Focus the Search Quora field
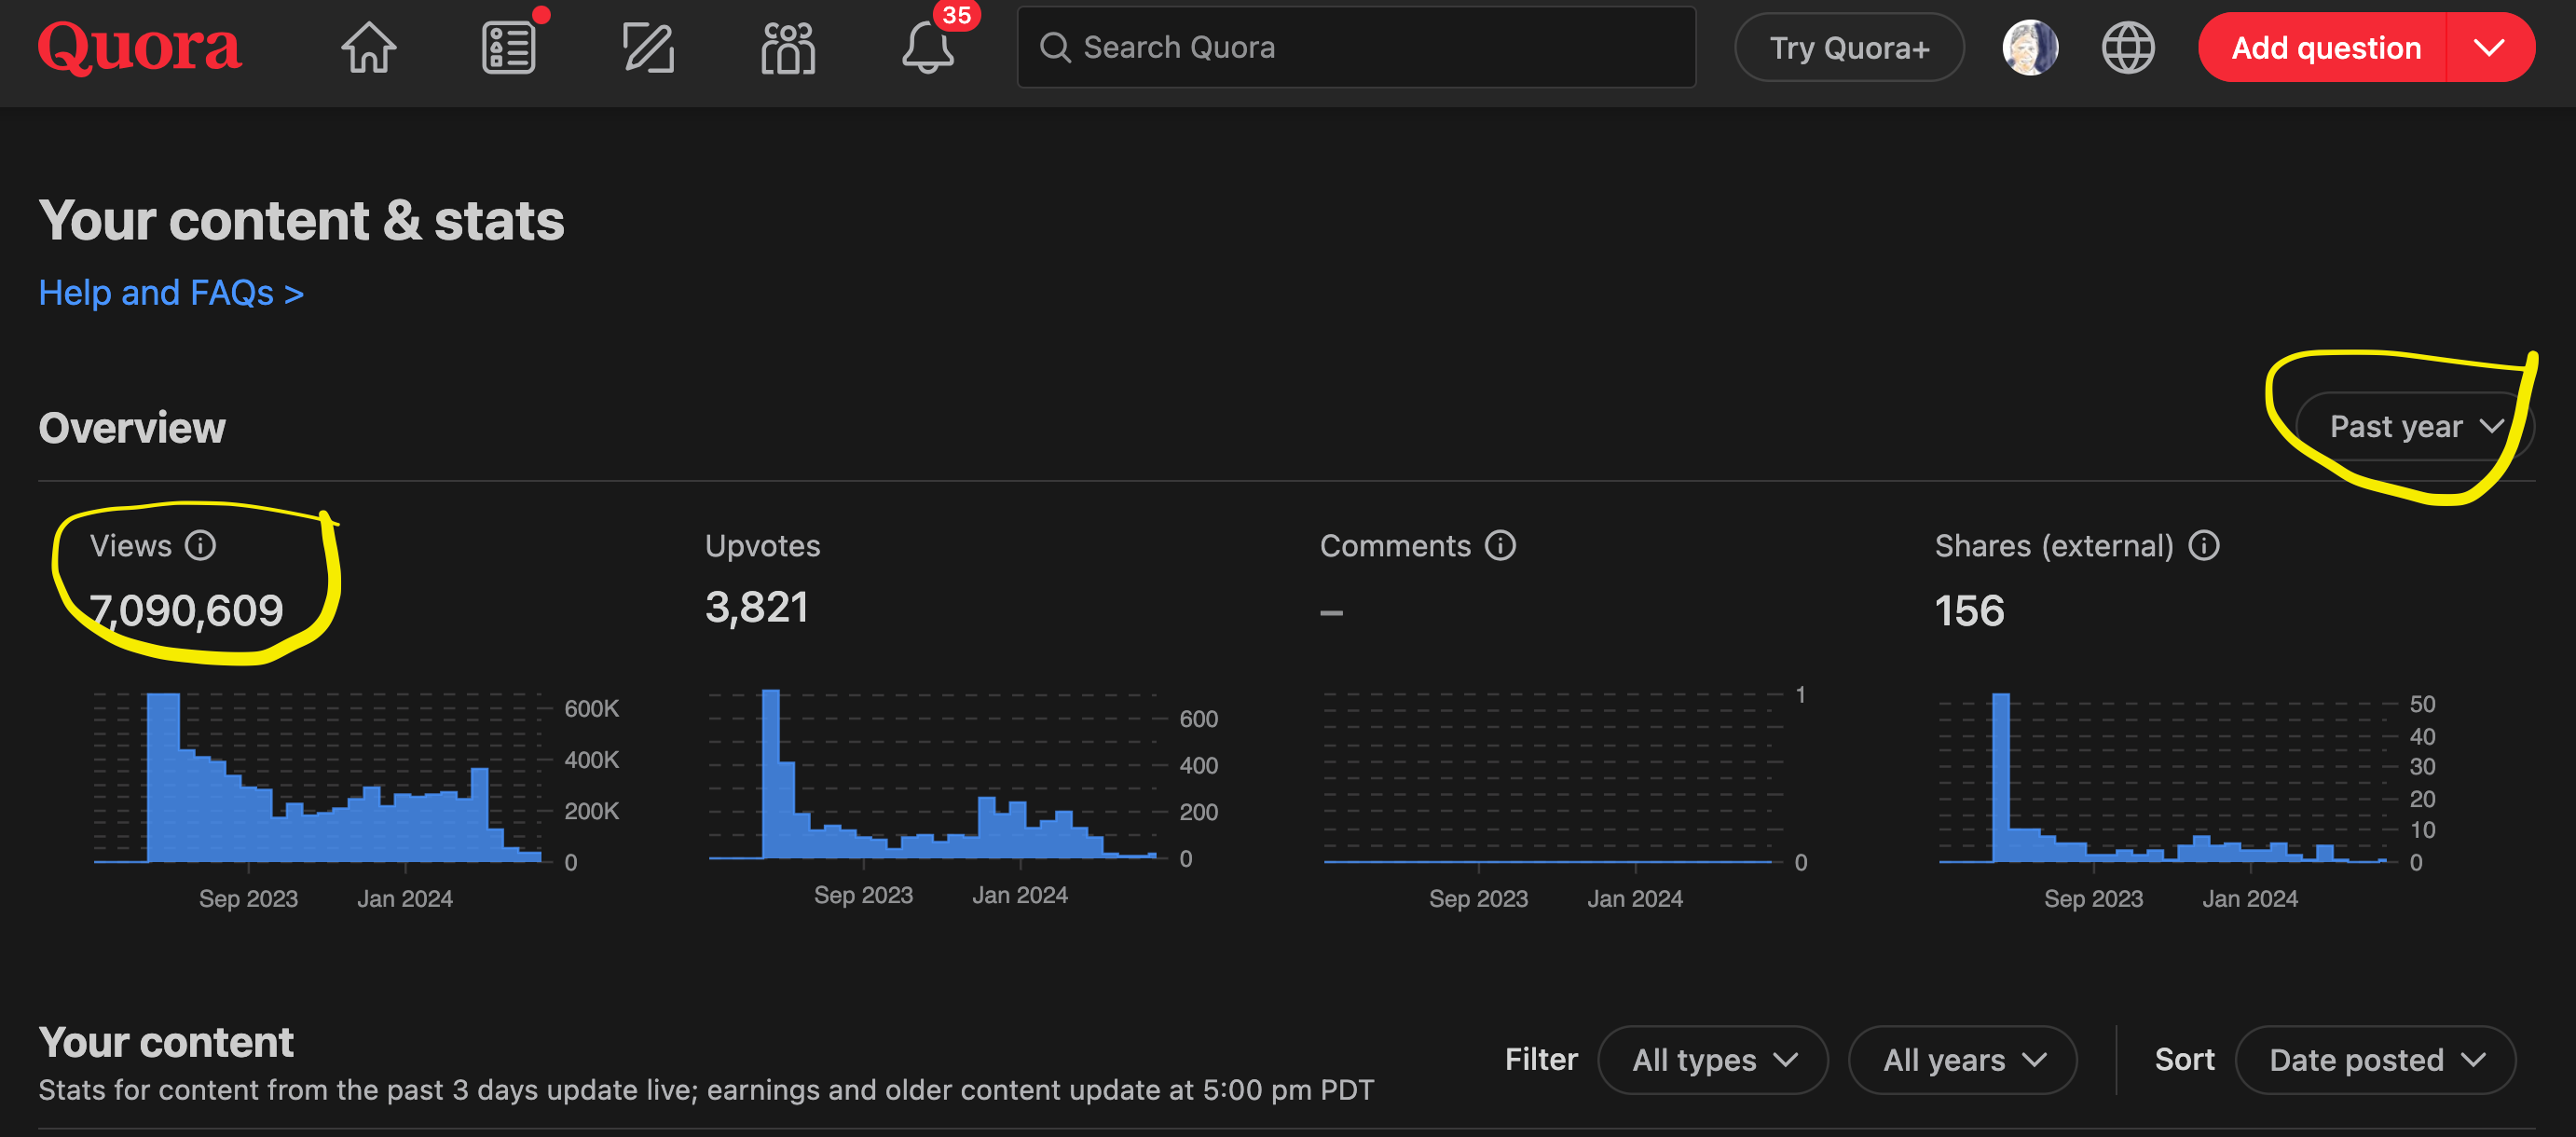2576x1137 pixels. click(x=1356, y=47)
